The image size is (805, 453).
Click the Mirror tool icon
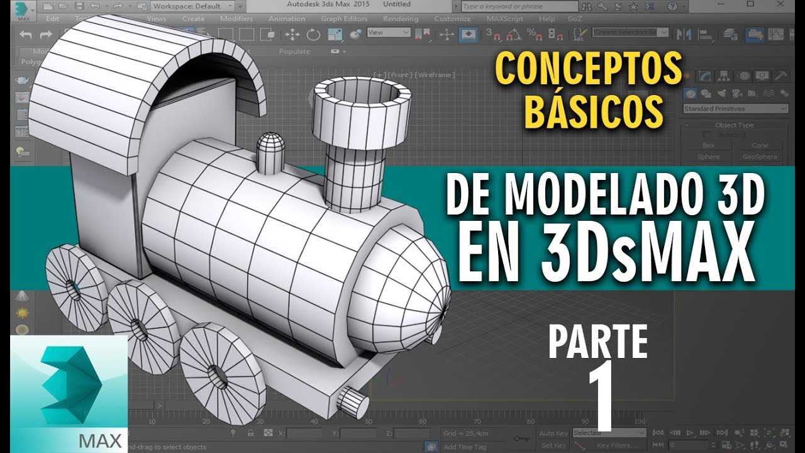click(x=684, y=34)
